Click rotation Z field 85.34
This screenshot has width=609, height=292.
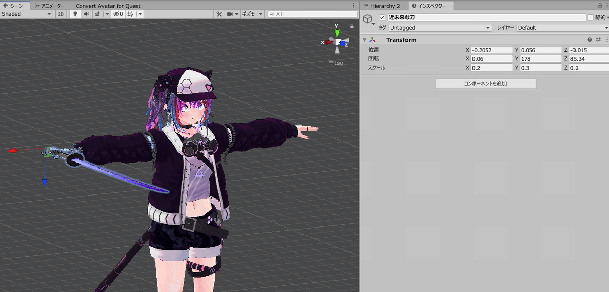coord(589,59)
